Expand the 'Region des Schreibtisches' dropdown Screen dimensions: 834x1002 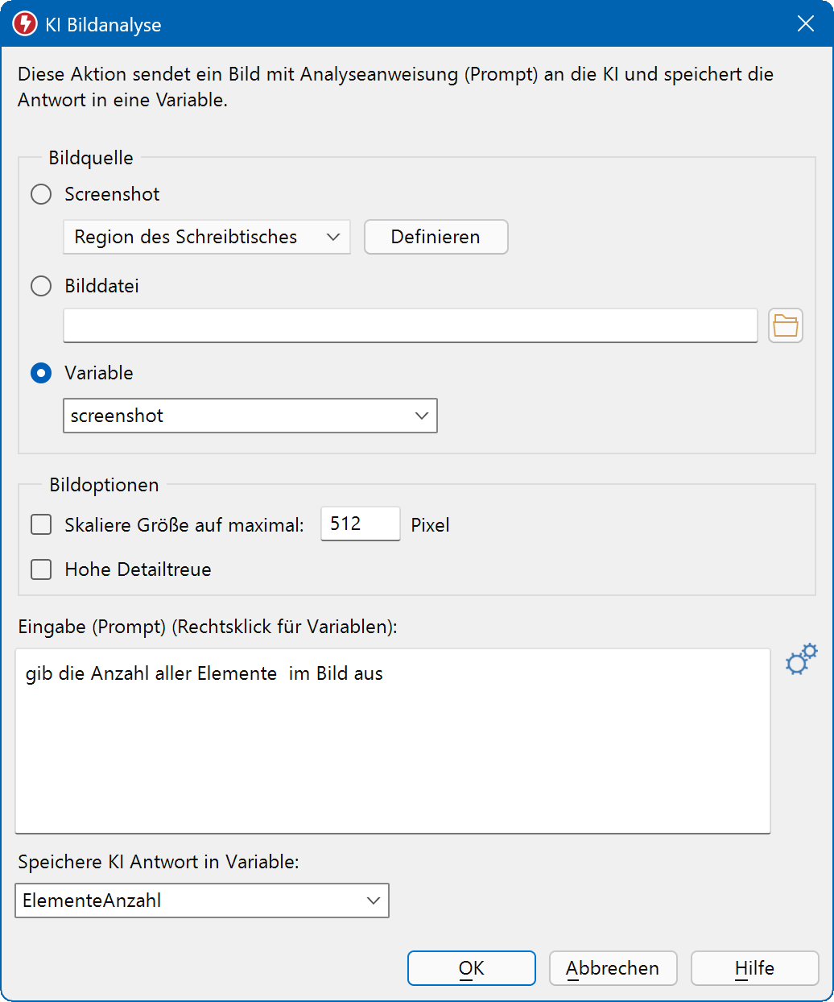[x=206, y=237]
